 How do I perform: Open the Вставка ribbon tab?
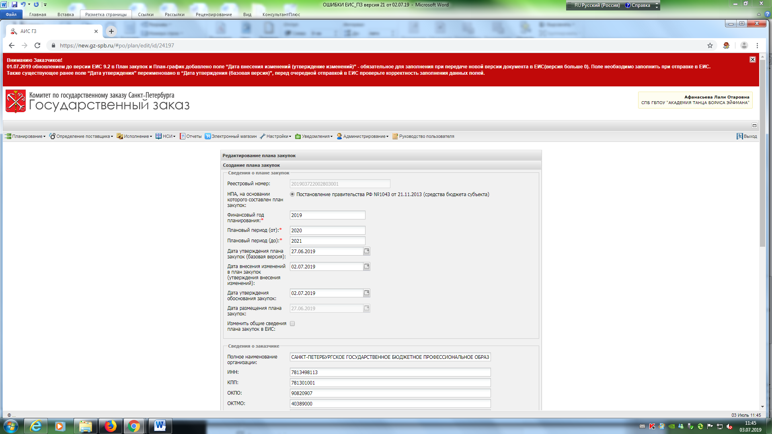[x=66, y=14]
